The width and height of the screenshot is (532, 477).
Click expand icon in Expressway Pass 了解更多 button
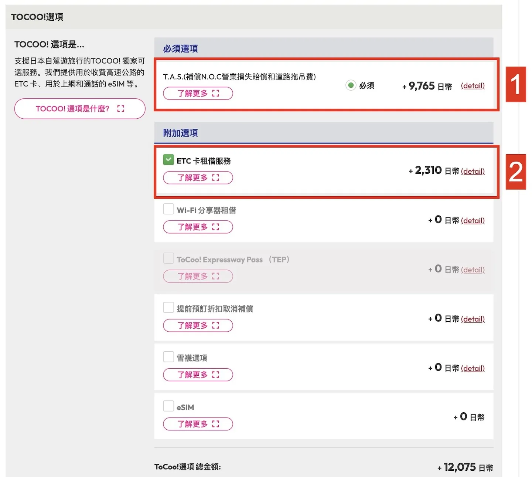(x=216, y=276)
